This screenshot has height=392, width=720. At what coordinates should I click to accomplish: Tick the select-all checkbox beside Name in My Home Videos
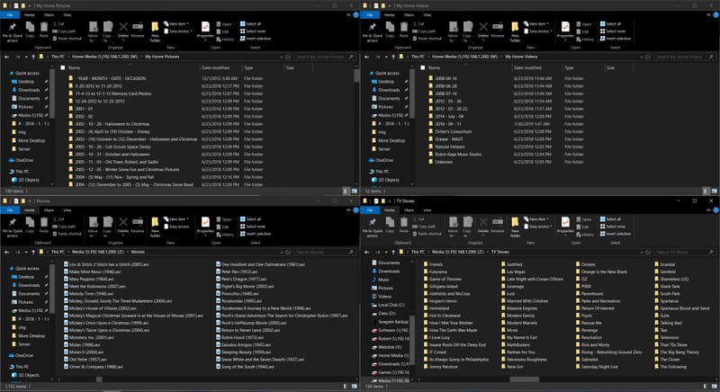click(x=423, y=67)
